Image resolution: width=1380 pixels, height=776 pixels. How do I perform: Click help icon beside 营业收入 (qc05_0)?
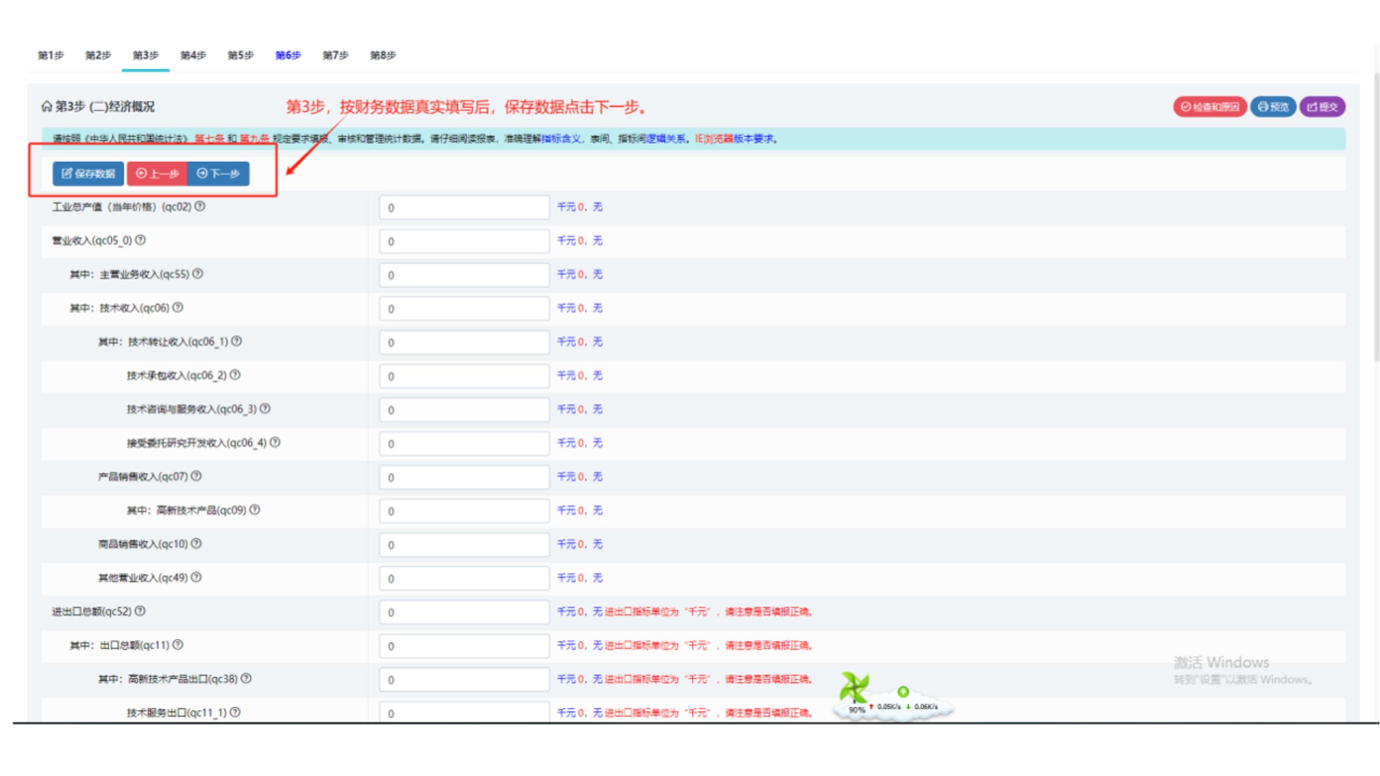coord(140,240)
